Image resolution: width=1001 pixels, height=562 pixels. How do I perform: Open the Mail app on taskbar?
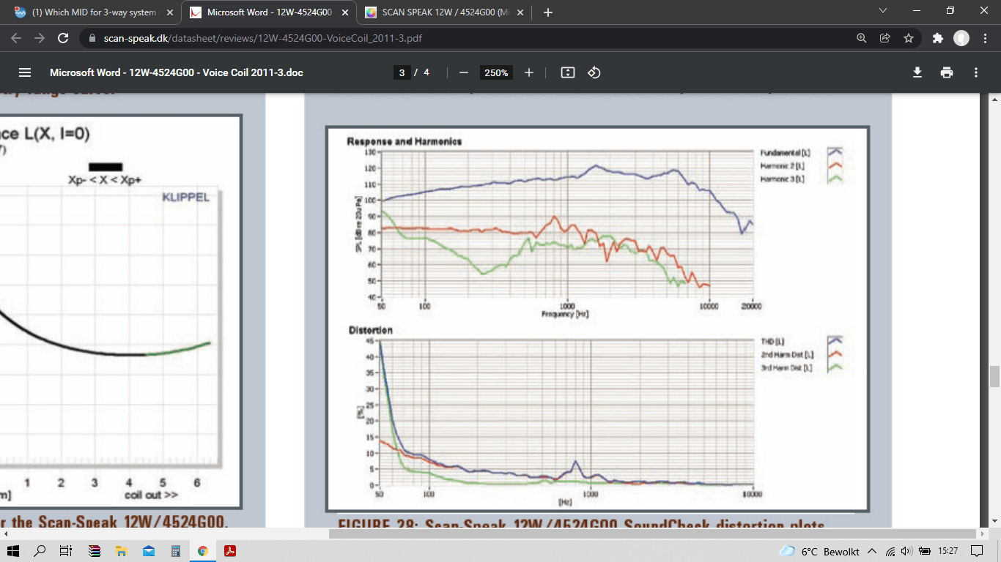(x=149, y=551)
